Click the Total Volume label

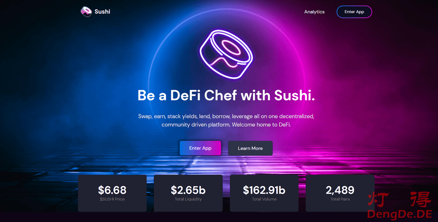(x=264, y=199)
